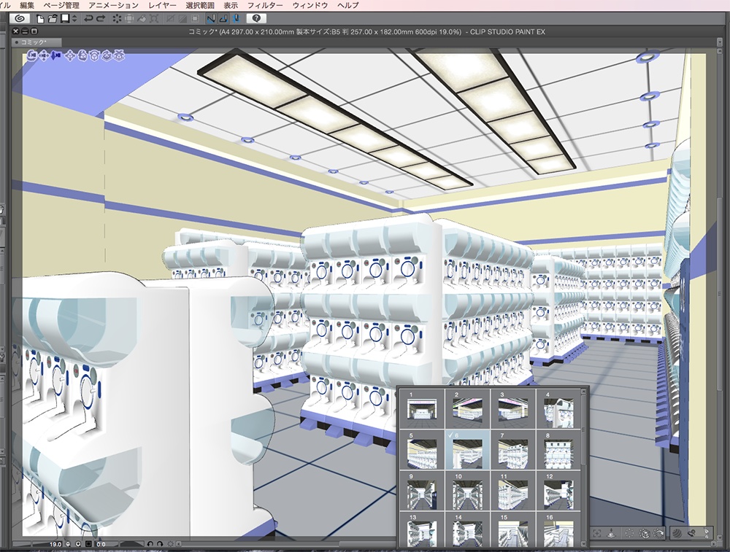Toggle Snap to Grid
The height and width of the screenshot is (552, 730).
236,19
